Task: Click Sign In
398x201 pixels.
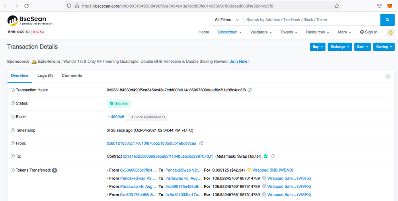Action: click(369, 32)
